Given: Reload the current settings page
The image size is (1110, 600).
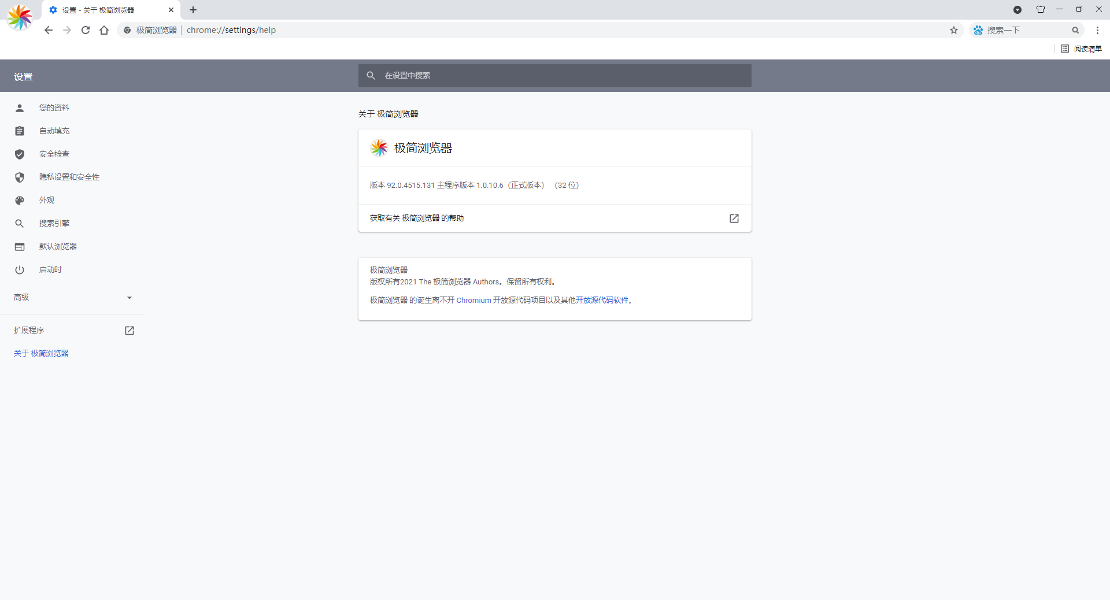Looking at the screenshot, I should point(86,30).
